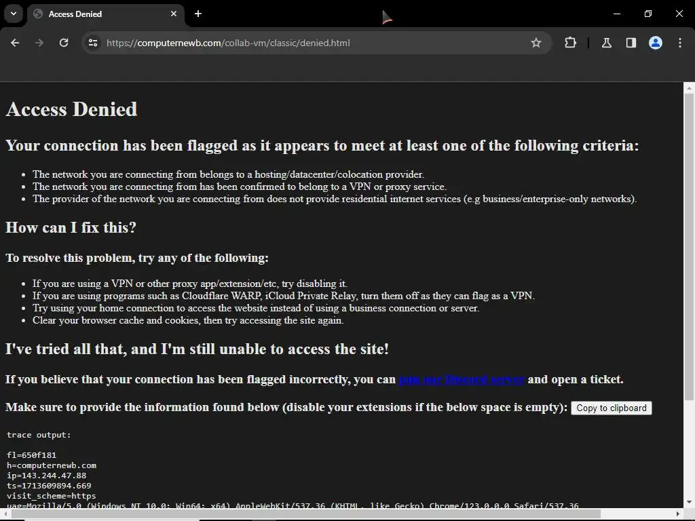Click the ip=143.244.47.88 trace line
Viewport: 695px width, 521px height.
click(x=47, y=476)
